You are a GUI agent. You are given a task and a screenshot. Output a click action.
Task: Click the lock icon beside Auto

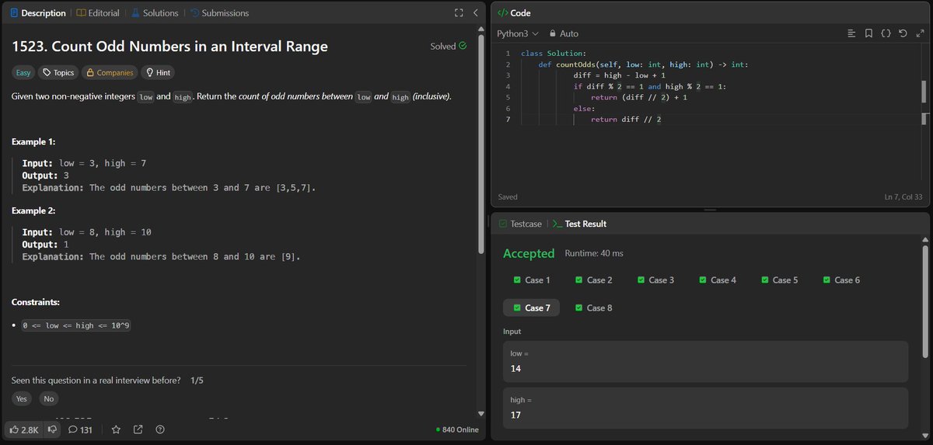553,33
